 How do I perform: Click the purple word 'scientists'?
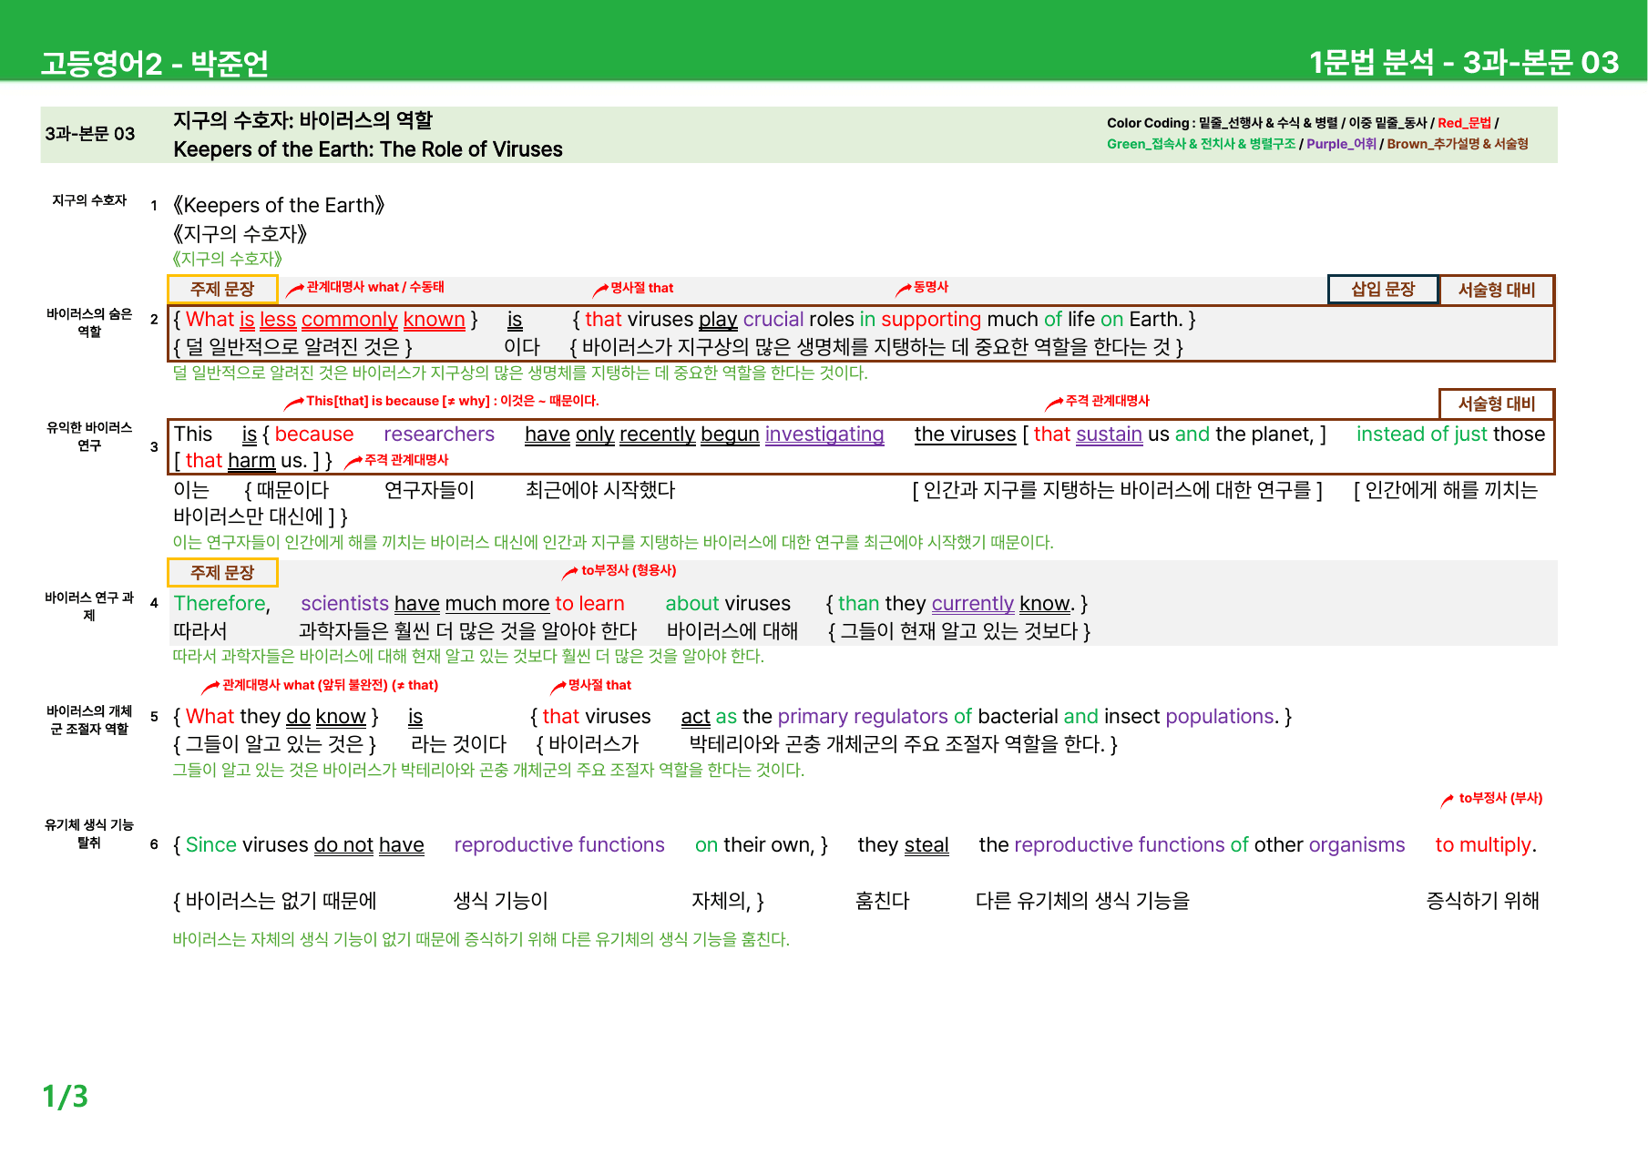(344, 604)
